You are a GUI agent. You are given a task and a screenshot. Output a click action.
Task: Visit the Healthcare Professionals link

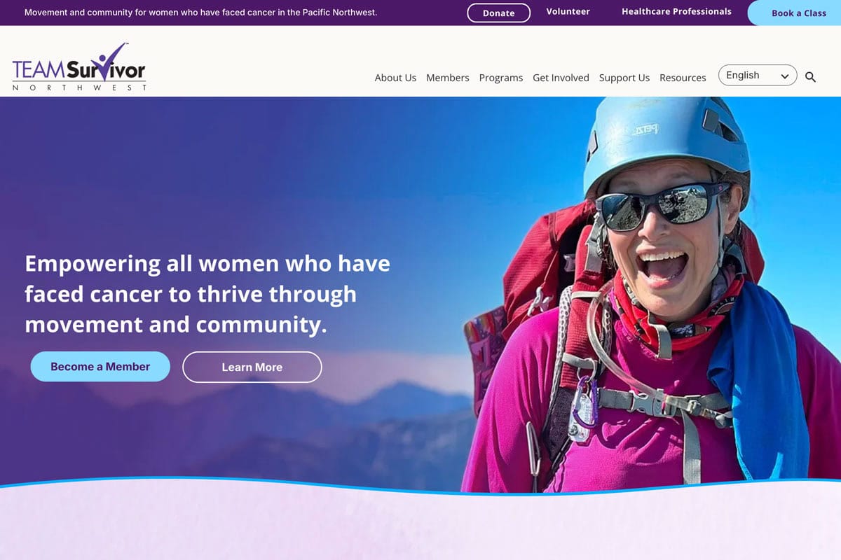(676, 11)
